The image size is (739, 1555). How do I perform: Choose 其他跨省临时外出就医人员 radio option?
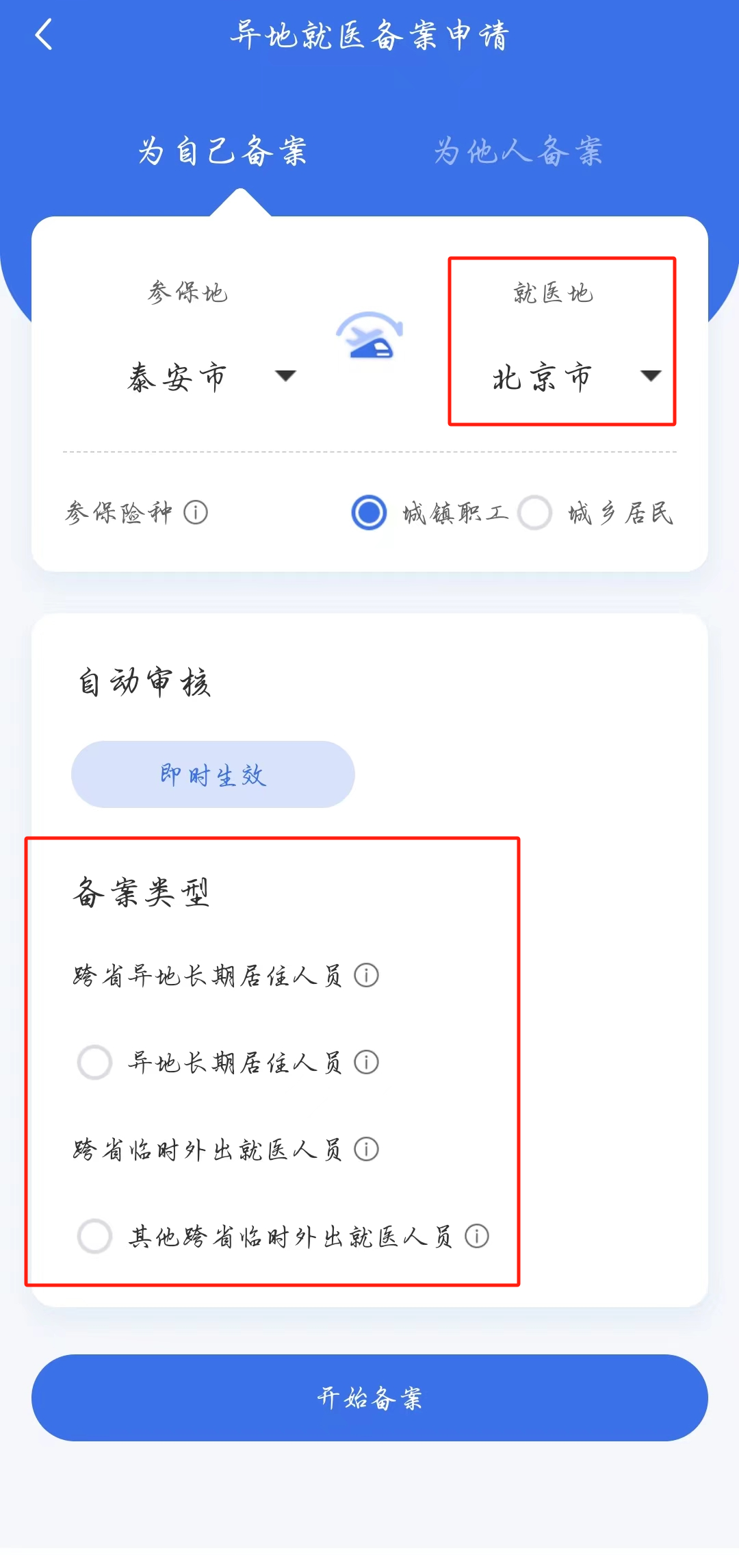95,1236
